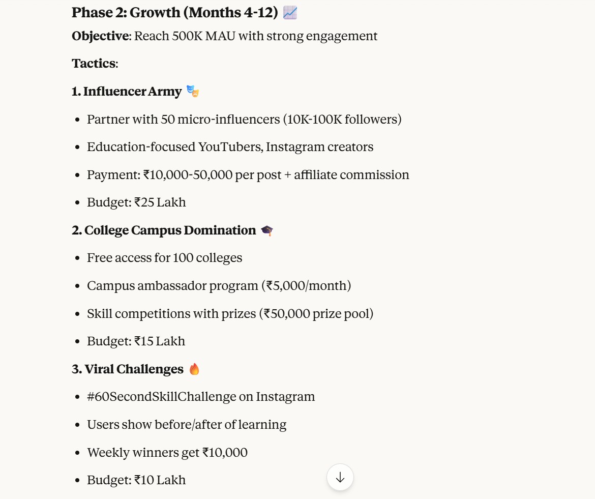Click the Objective line about 500K MAU

224,36
